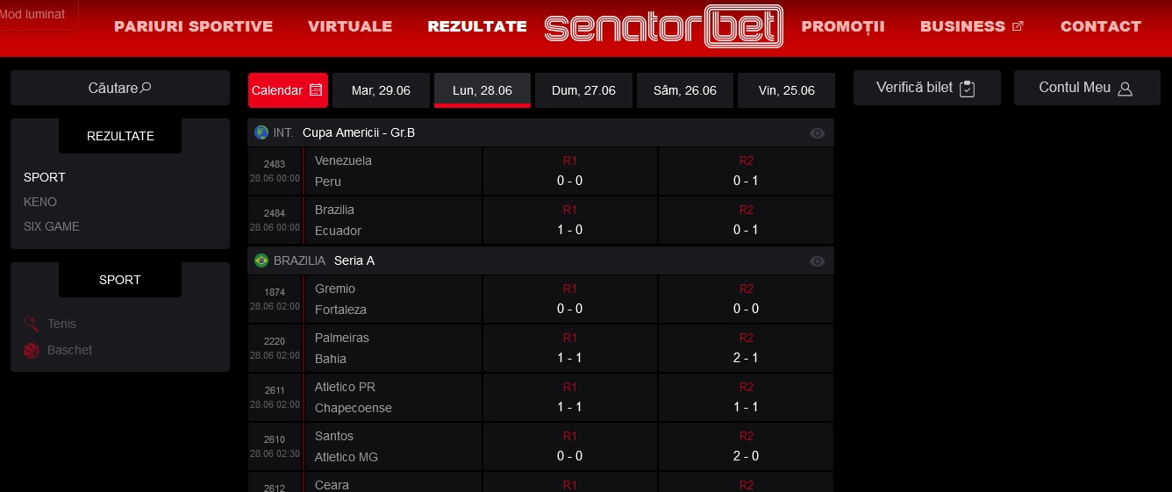This screenshot has height=492, width=1172.
Task: Collapse the Cupa Americii - Gr.B header
Action: 540,132
